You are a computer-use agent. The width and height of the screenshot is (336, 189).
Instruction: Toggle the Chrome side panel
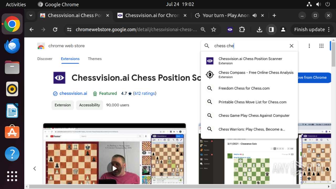click(x=271, y=30)
